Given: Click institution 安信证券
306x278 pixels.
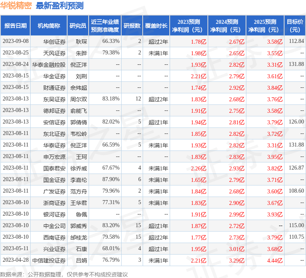Looking at the screenshot, I should 54,122.
